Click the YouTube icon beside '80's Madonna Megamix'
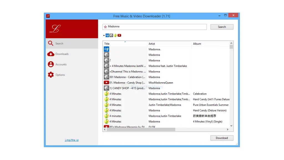Image resolution: width=284 pixels, height=160 pixels. (106, 126)
